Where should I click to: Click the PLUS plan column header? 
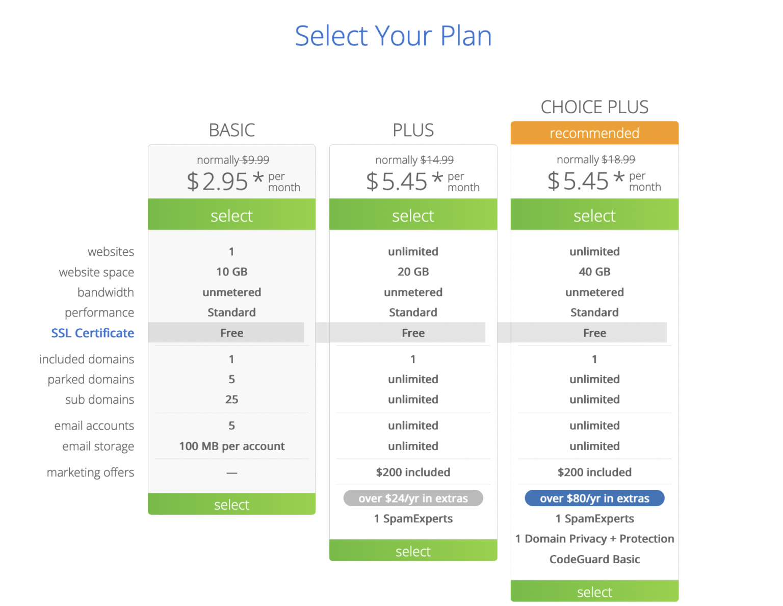[x=413, y=130]
